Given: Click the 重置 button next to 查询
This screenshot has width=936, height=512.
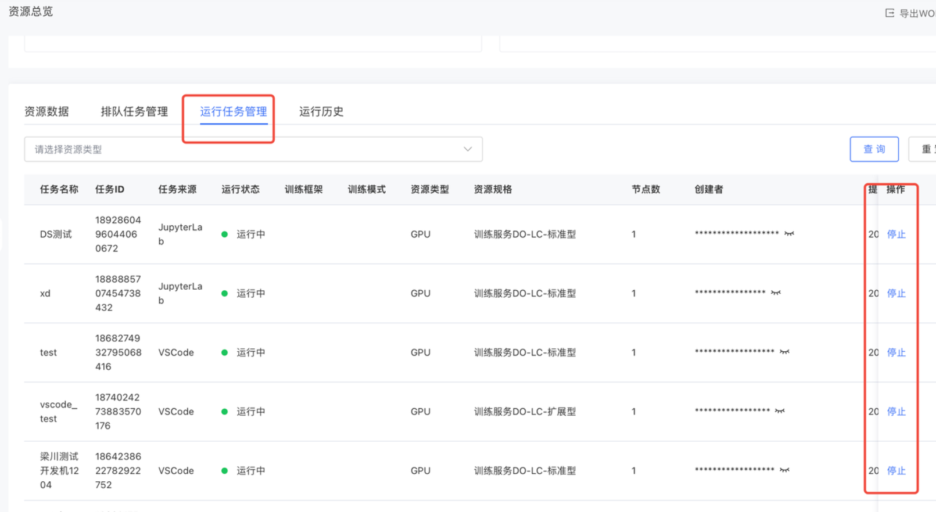Looking at the screenshot, I should click(x=926, y=149).
